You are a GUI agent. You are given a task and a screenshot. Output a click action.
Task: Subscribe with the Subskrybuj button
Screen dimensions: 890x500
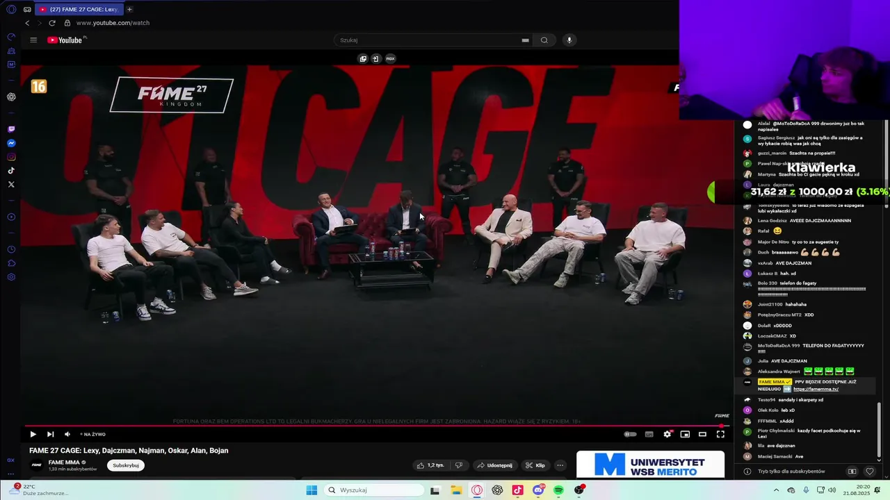126,465
